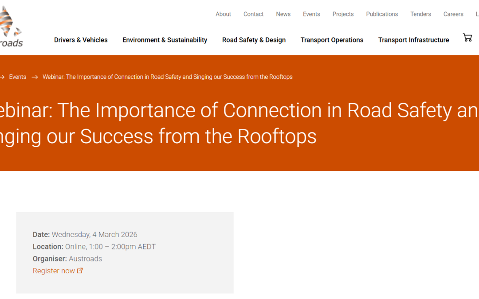Open the Tenders page
The width and height of the screenshot is (479, 299).
(420, 14)
